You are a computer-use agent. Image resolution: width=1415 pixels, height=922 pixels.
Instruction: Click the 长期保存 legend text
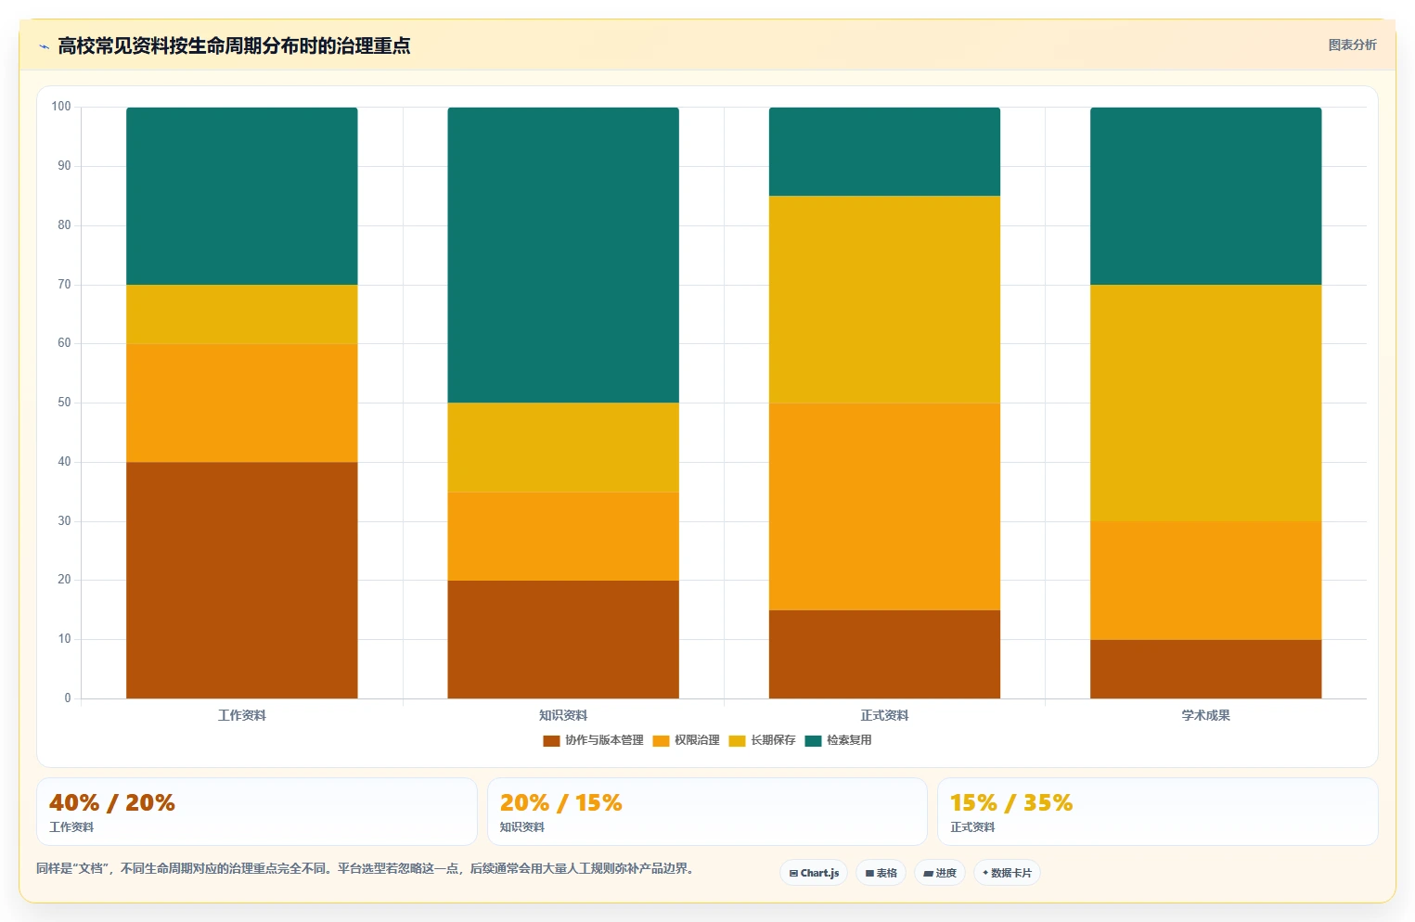pyautogui.click(x=773, y=740)
